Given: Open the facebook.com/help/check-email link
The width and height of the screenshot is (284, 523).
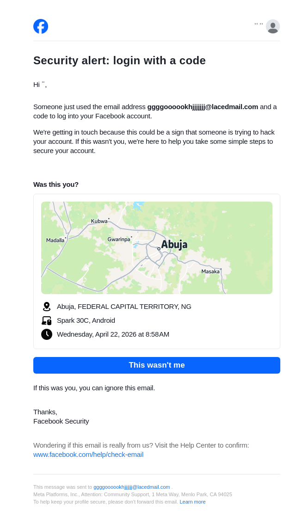Looking at the screenshot, I should 88,455.
